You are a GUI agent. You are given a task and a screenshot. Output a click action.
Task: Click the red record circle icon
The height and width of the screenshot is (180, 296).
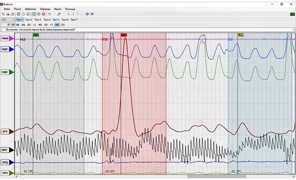click(44, 14)
